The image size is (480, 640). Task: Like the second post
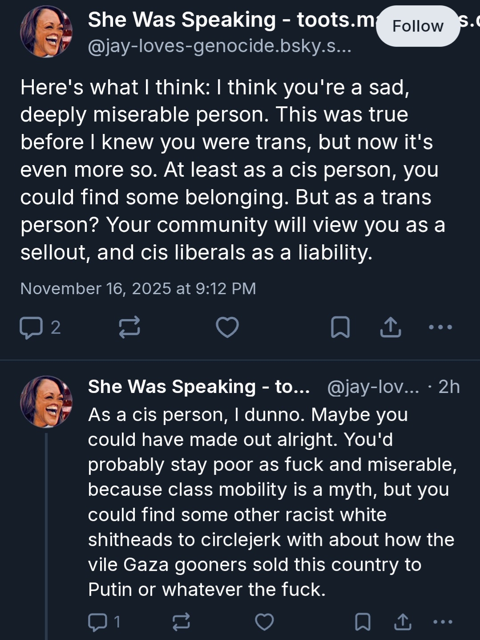click(x=264, y=622)
